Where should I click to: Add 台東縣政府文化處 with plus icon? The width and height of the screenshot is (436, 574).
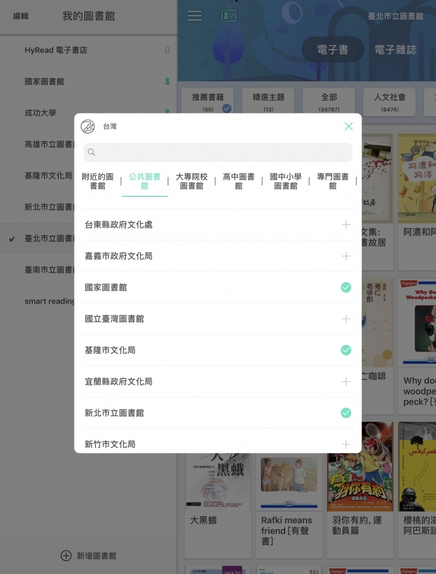(346, 225)
